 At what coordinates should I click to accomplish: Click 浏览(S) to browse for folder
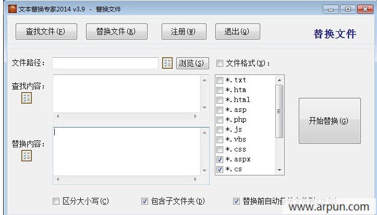pyautogui.click(x=192, y=63)
